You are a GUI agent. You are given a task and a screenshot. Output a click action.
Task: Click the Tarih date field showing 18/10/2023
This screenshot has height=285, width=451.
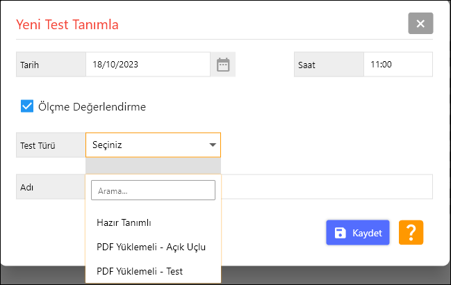pos(147,65)
